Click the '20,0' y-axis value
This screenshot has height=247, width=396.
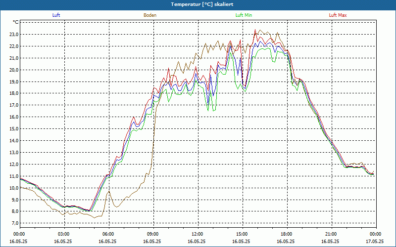tap(14, 70)
